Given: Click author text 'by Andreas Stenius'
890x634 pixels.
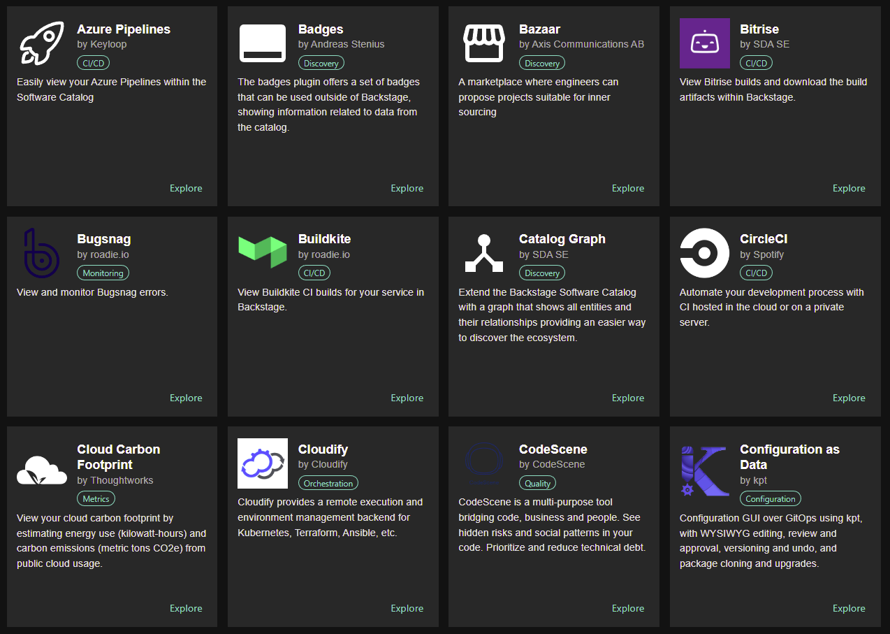Looking at the screenshot, I should [x=342, y=44].
